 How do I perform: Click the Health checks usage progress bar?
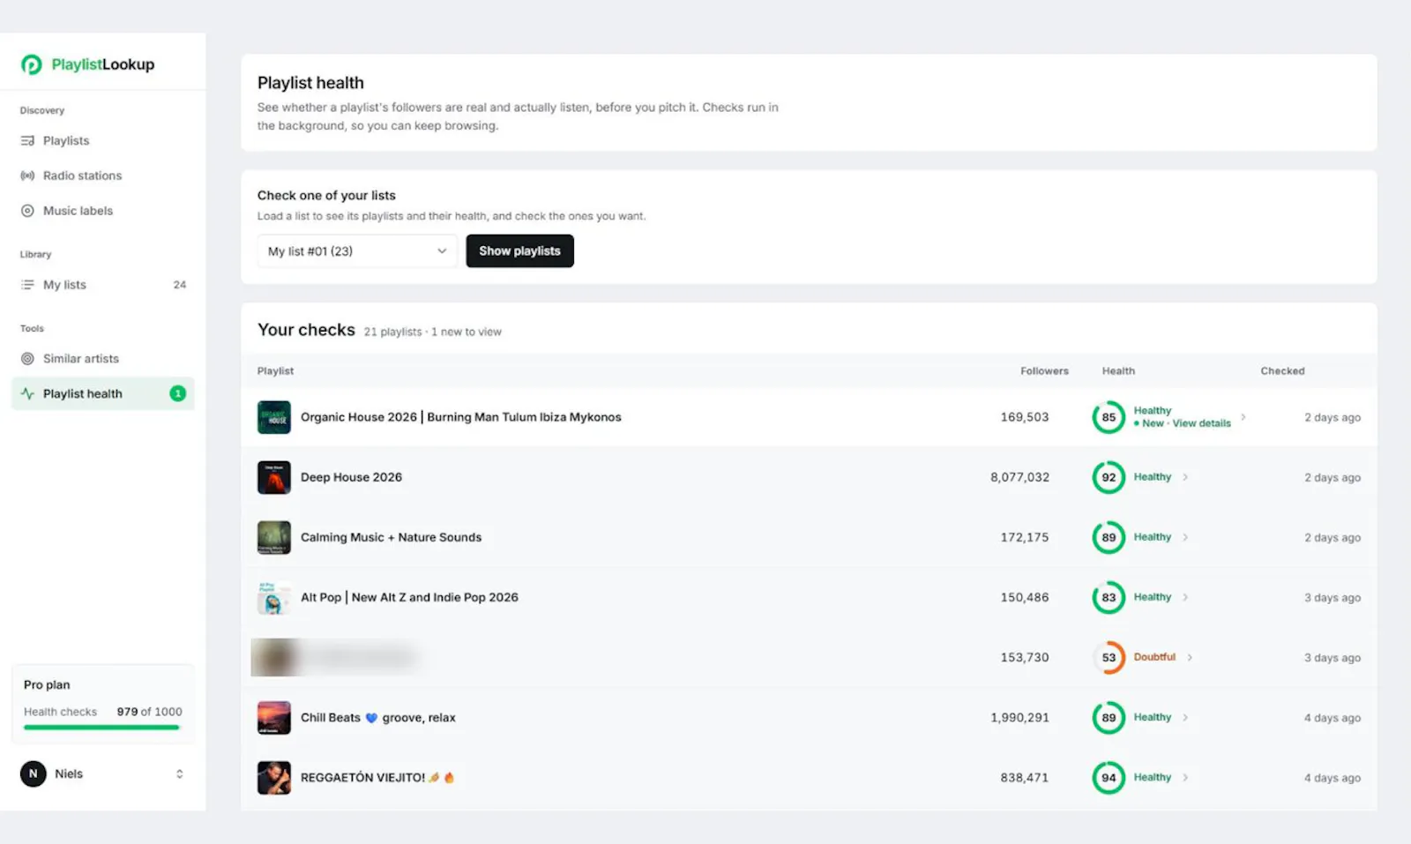(x=102, y=728)
